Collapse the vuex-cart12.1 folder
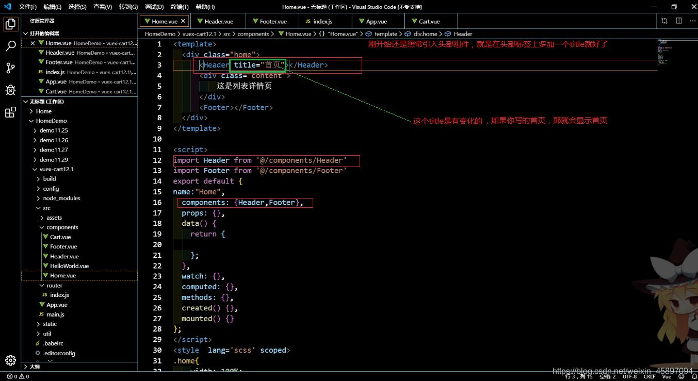Screen dimensions: 698x381 pos(79,169)
